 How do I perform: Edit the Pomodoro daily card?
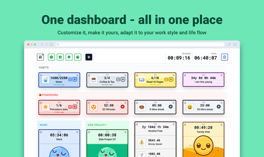41,103
